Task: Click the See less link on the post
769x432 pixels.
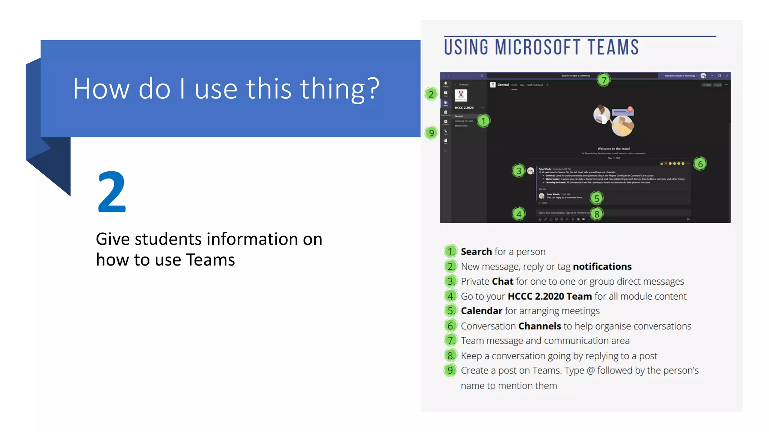Action: click(x=542, y=189)
